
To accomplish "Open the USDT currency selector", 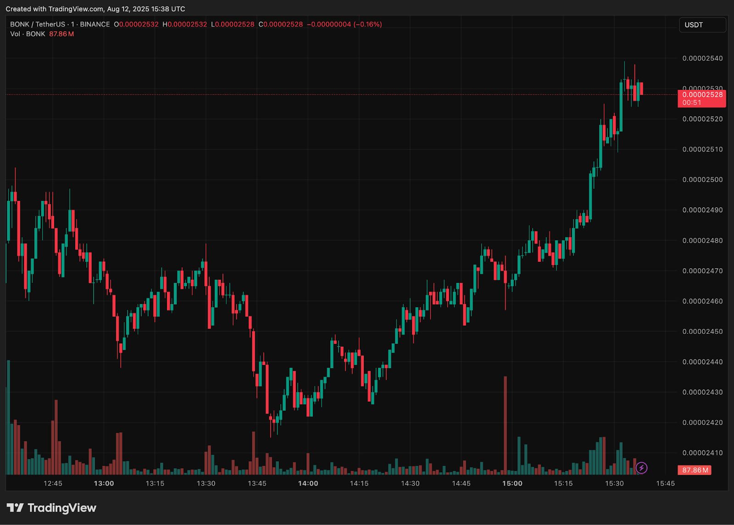I will point(702,25).
